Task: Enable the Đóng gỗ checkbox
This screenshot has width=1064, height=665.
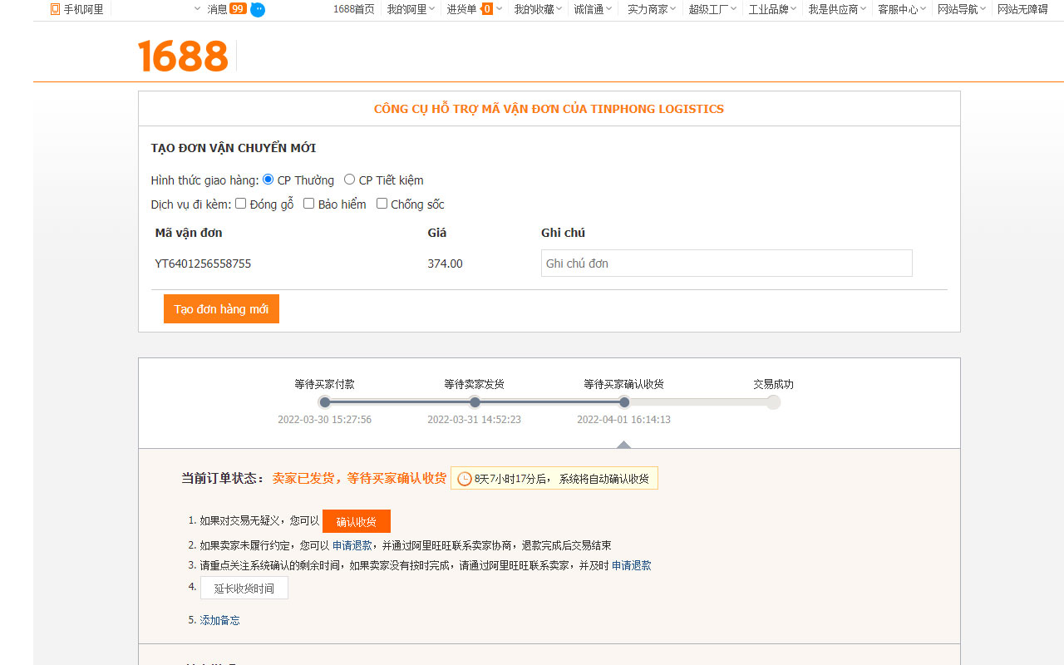Action: tap(240, 203)
